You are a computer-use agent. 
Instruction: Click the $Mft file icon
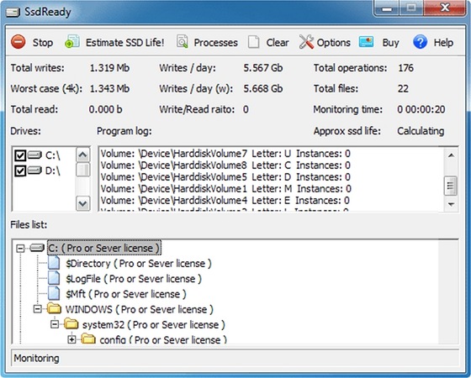click(54, 293)
